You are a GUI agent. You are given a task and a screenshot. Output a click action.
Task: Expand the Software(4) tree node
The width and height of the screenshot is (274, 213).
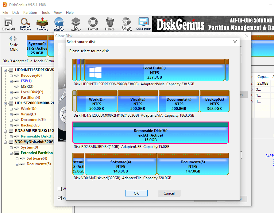pos(17,158)
